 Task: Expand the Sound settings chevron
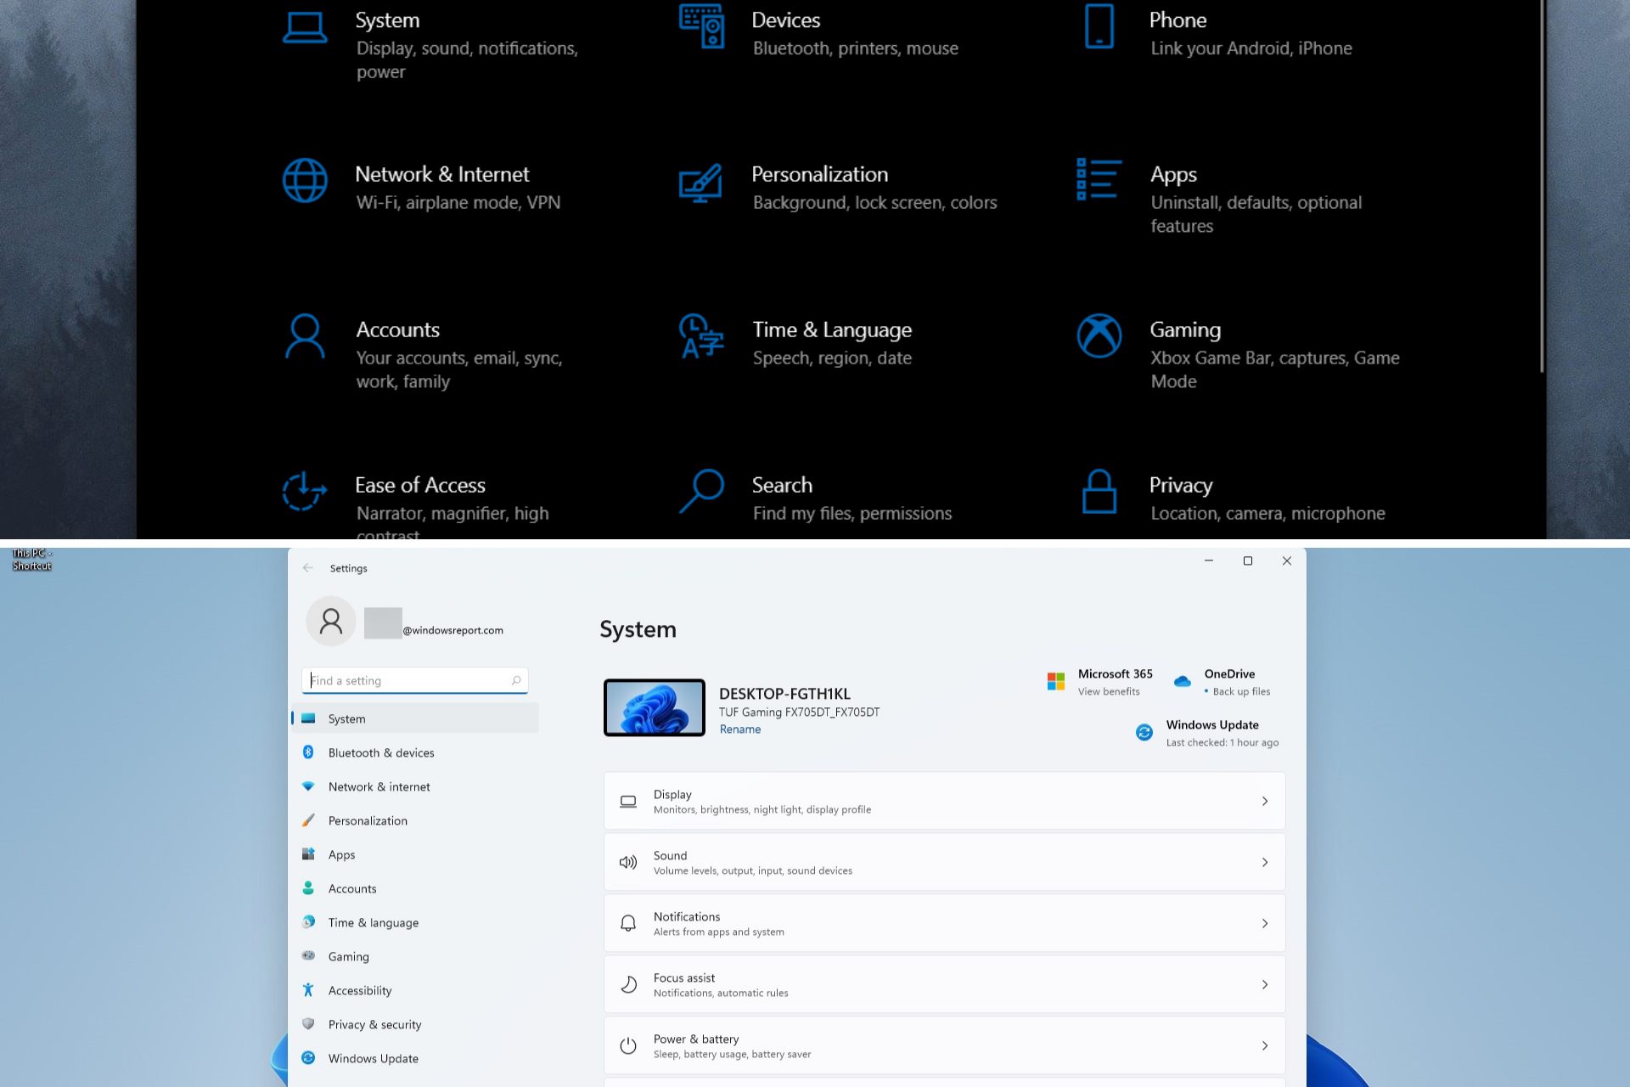point(1265,862)
